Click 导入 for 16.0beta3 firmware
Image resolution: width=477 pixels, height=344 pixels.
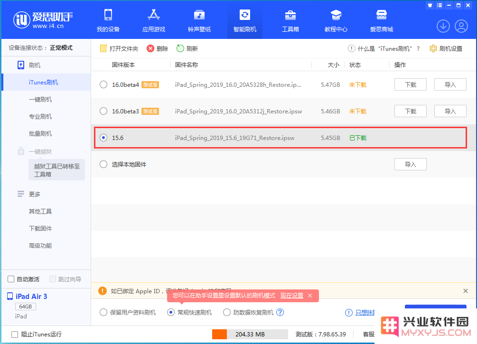[x=450, y=111]
